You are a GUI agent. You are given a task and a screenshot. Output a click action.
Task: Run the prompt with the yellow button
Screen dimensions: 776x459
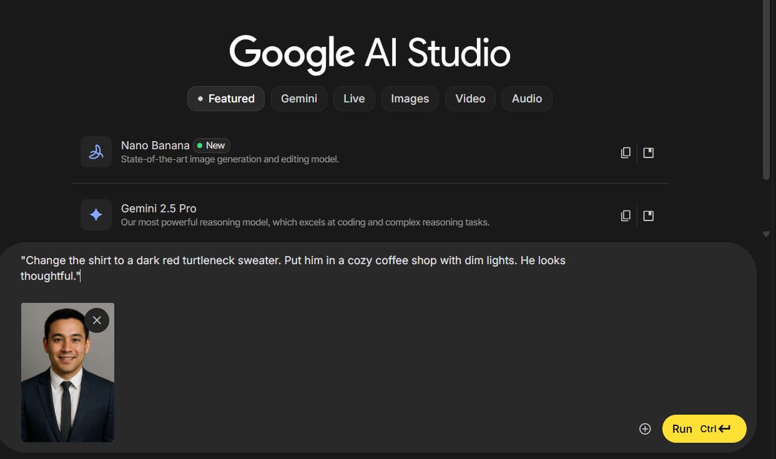click(x=704, y=428)
